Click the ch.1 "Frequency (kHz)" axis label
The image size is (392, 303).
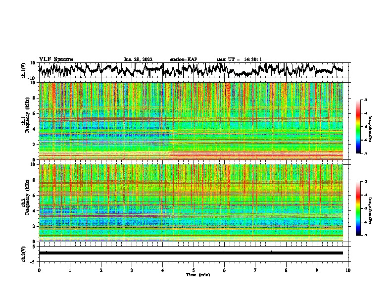[x=27, y=115]
